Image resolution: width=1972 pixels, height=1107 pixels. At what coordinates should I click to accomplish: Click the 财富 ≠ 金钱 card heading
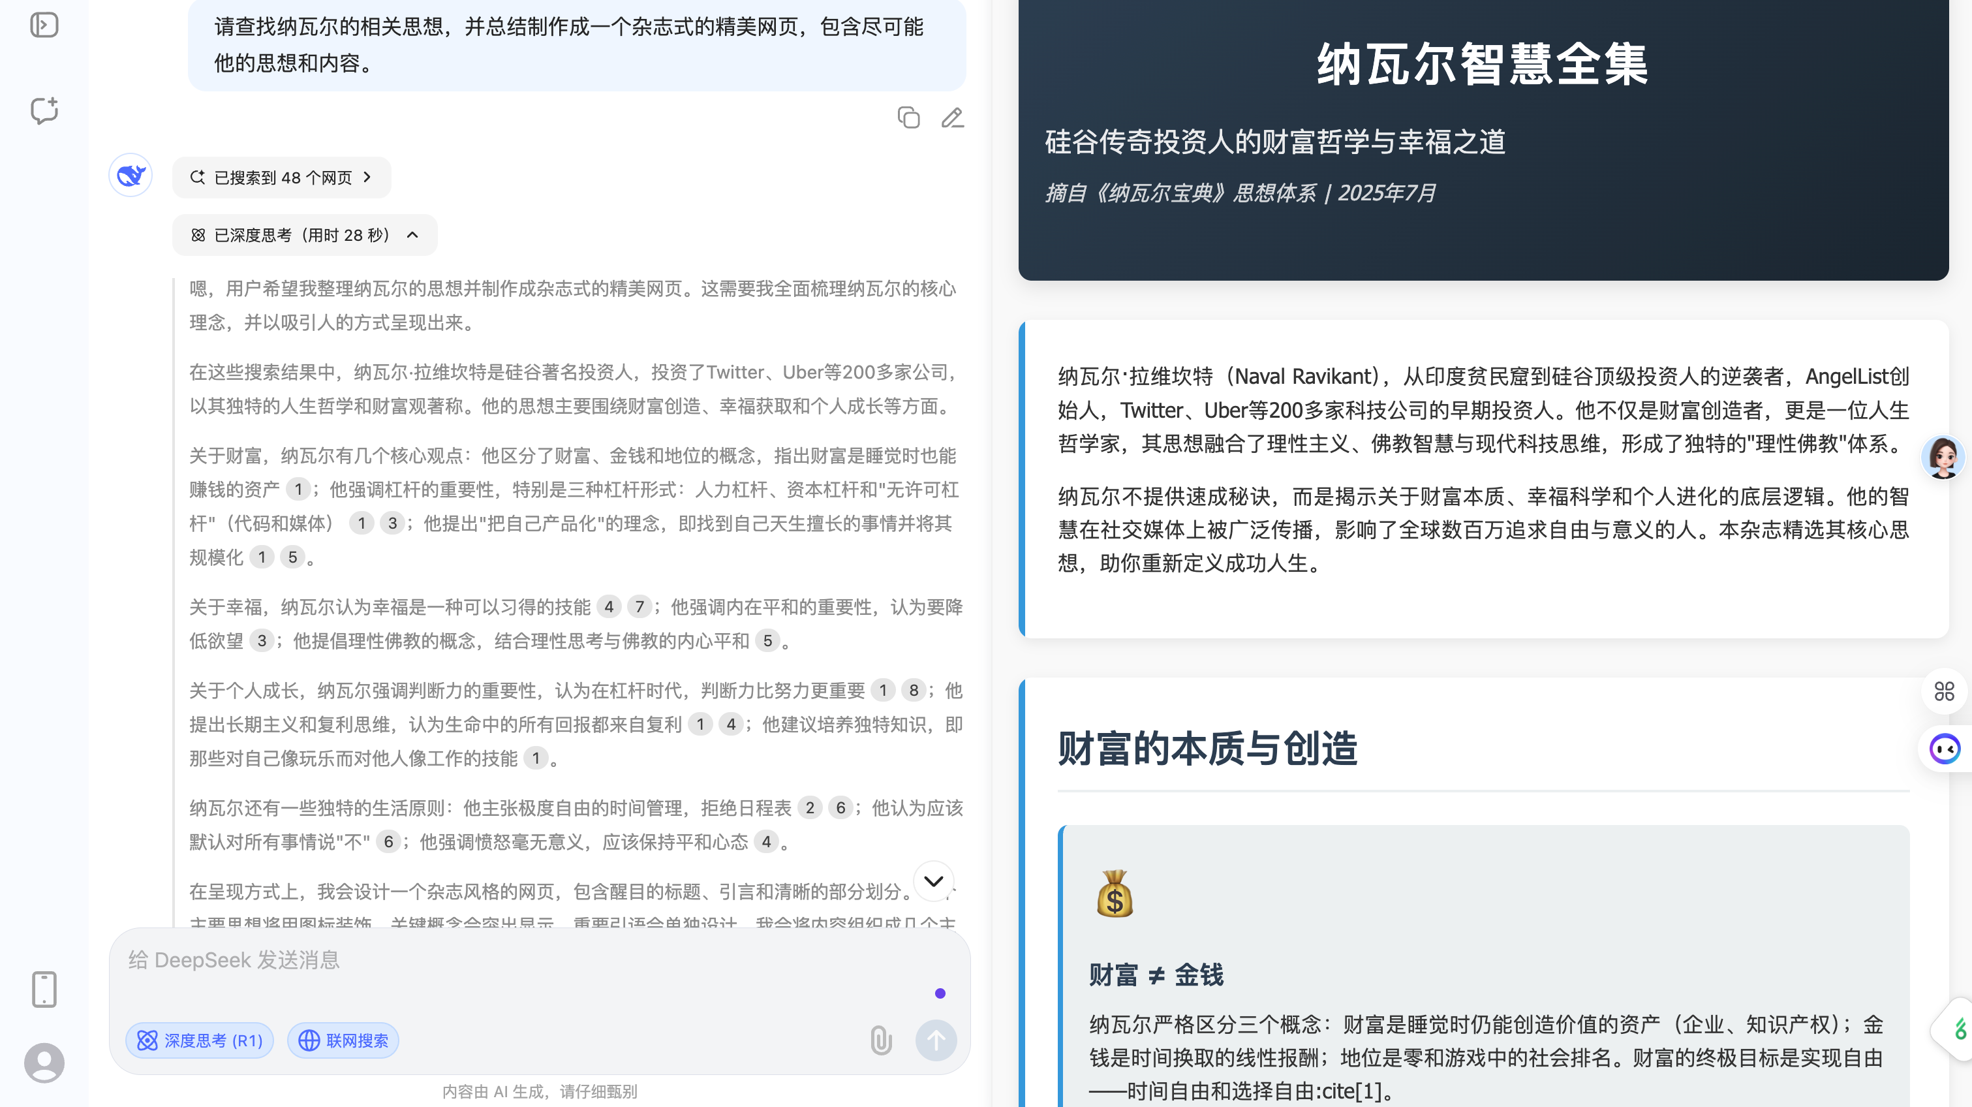[x=1156, y=975]
